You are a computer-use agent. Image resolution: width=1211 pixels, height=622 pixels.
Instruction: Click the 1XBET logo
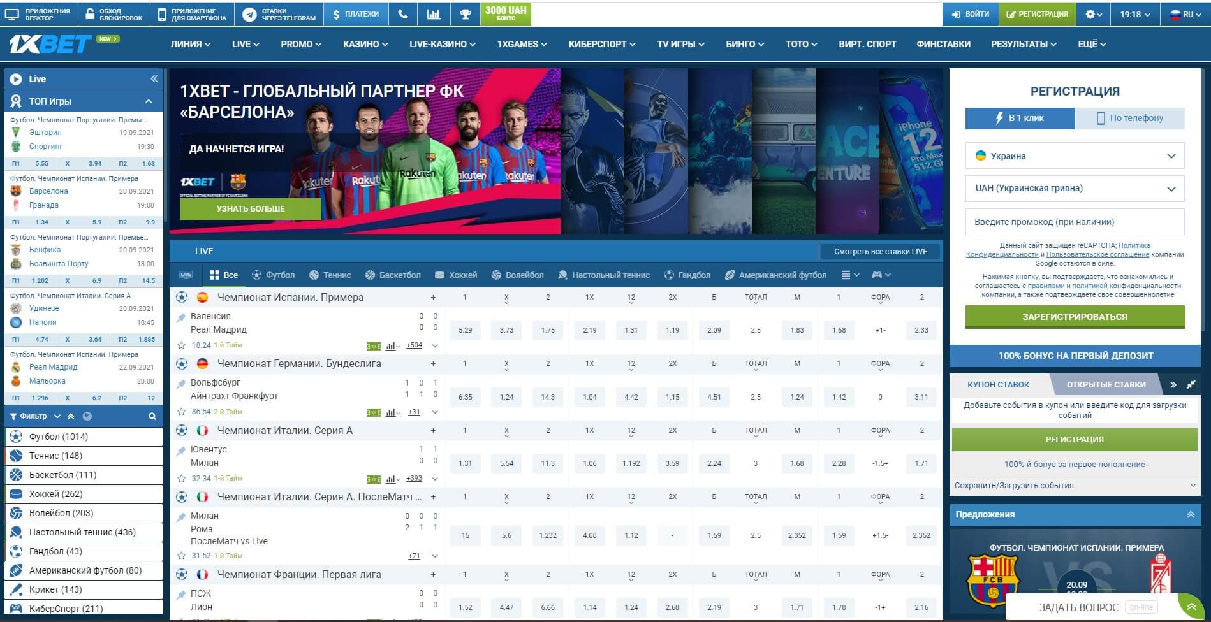[x=50, y=44]
